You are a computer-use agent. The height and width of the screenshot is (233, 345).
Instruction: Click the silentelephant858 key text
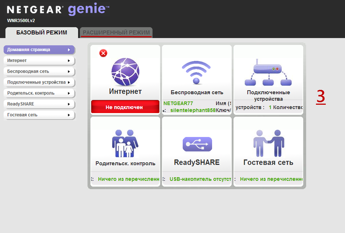point(193,110)
